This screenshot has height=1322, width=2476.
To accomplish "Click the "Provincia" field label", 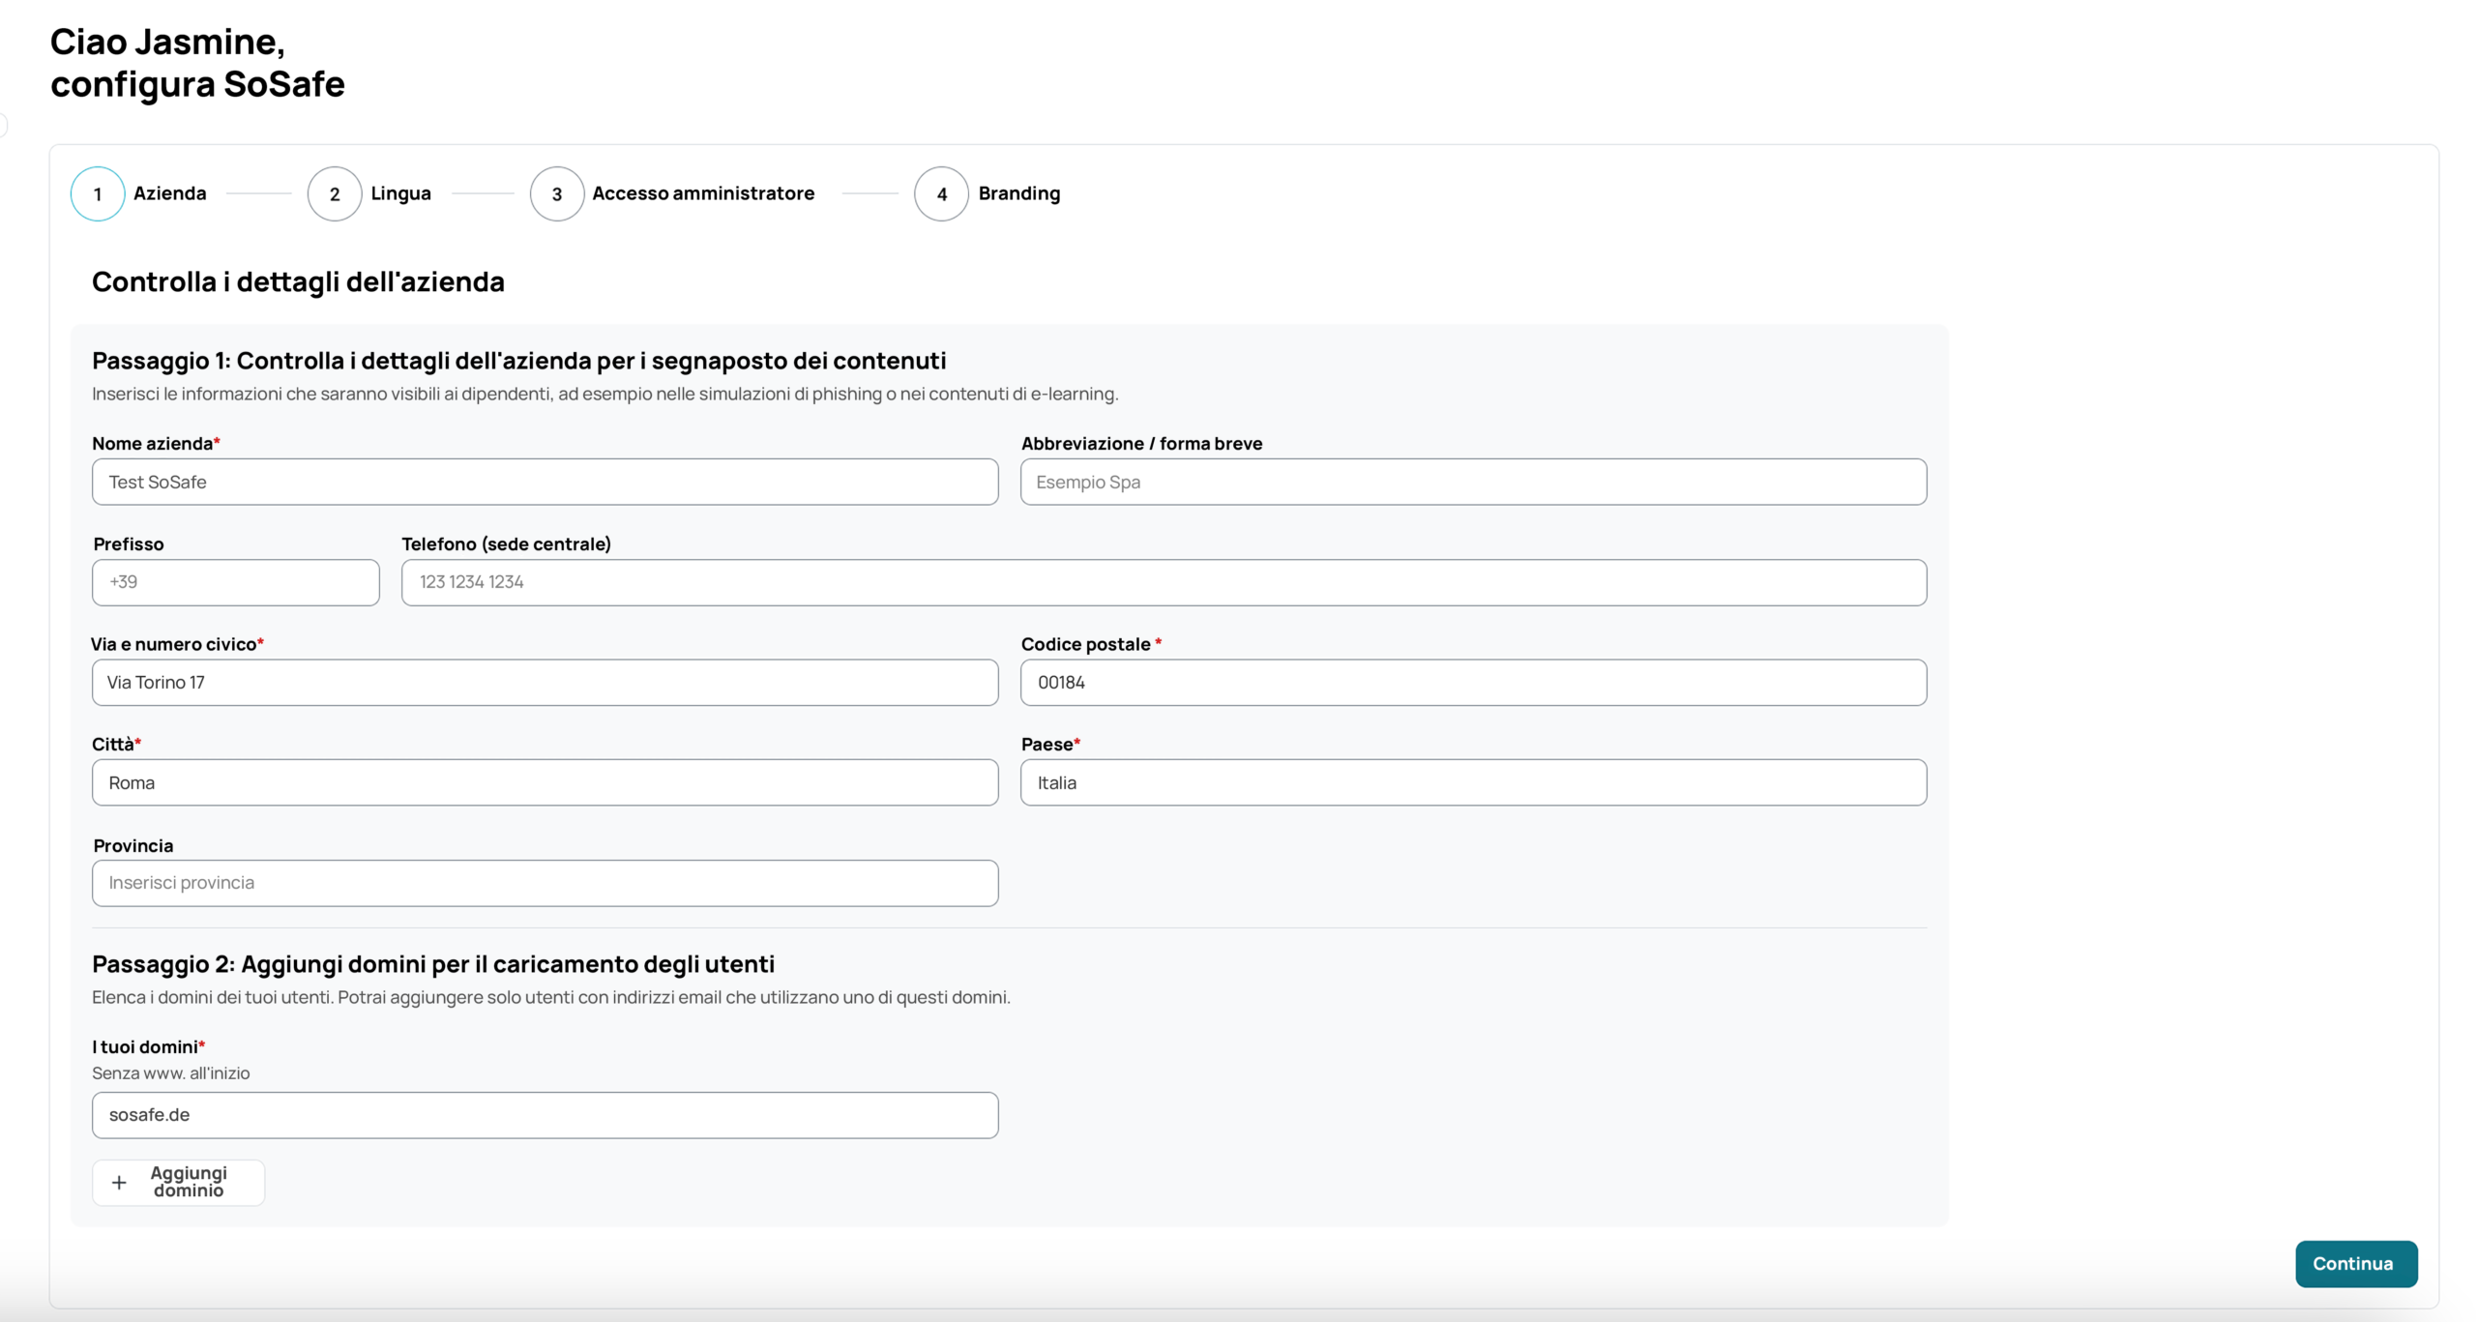I will pyautogui.click(x=133, y=845).
